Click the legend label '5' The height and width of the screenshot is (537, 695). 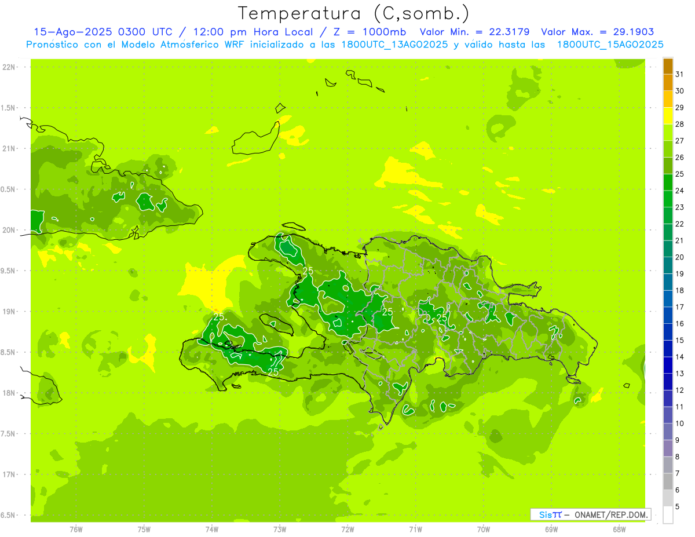(x=678, y=507)
